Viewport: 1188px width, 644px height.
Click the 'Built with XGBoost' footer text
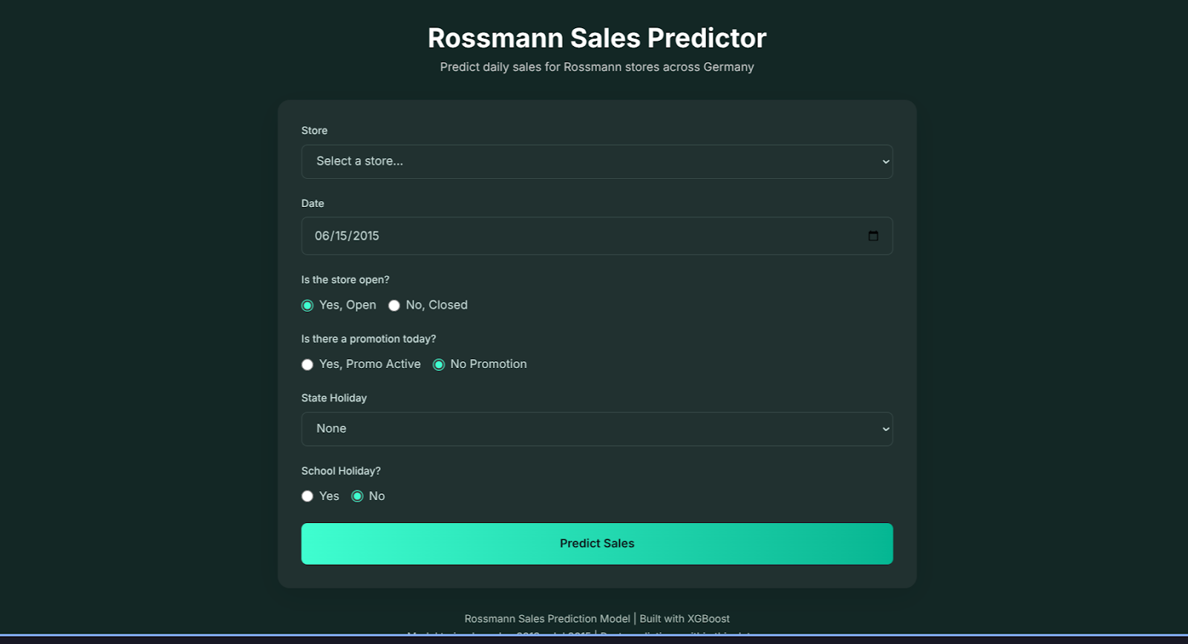click(685, 619)
